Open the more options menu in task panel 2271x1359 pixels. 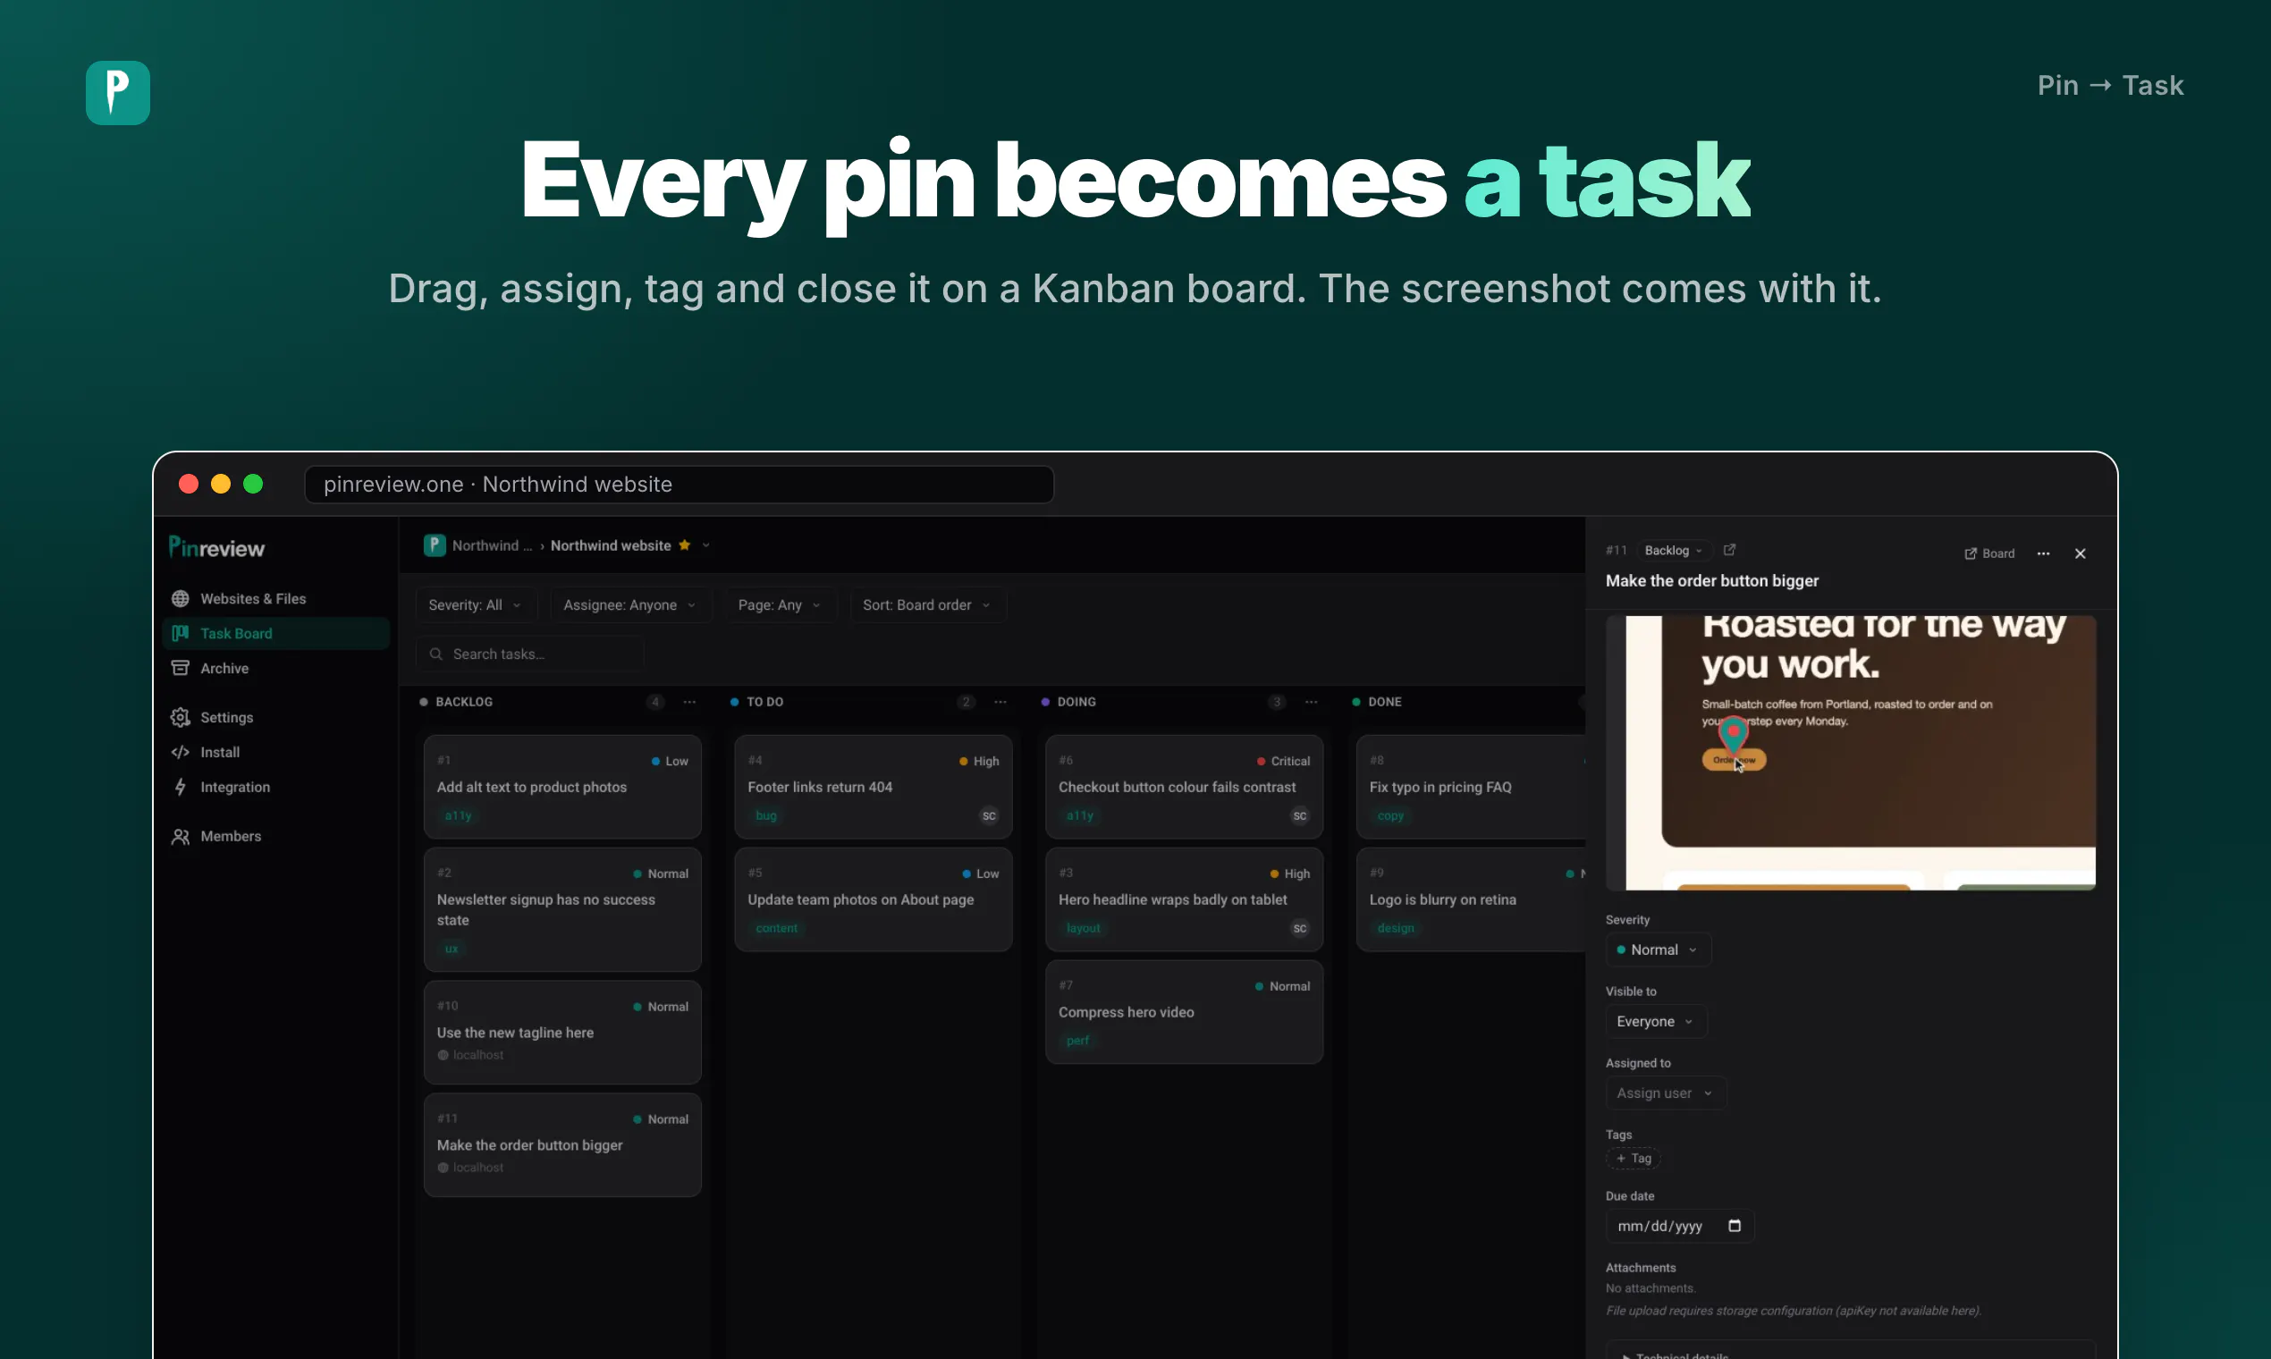(2043, 554)
